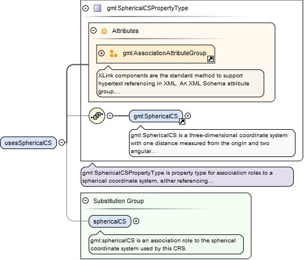Screen dimensions: 304x260
Task: Click the gml:AssociationAttributeGroup label
Action: tap(164, 53)
